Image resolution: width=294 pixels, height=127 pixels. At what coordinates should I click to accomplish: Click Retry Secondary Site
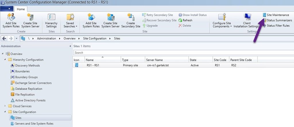pos(158,15)
